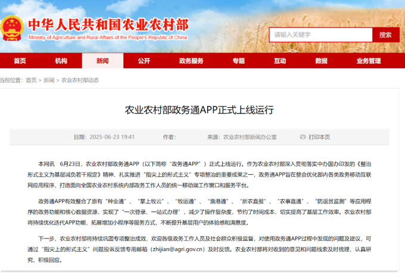Image resolution: width=405 pixels, height=276 pixels.
Task: Click the article headline 农业农村部政务通APP正式上线运行
Action: [200, 110]
